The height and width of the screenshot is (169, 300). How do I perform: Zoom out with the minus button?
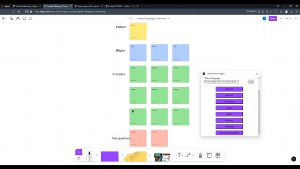point(282,18)
